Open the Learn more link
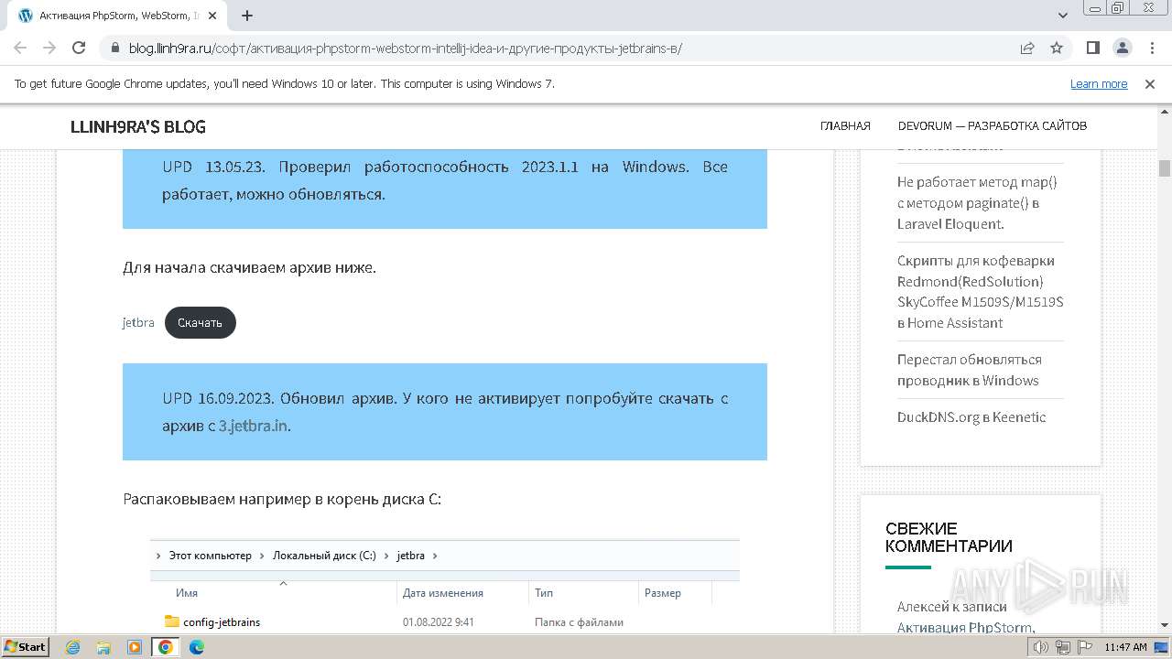 [1099, 84]
